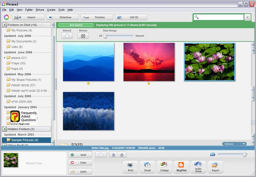
Task: Collapse the Hidden Folders section
Action: [x=5, y=129]
